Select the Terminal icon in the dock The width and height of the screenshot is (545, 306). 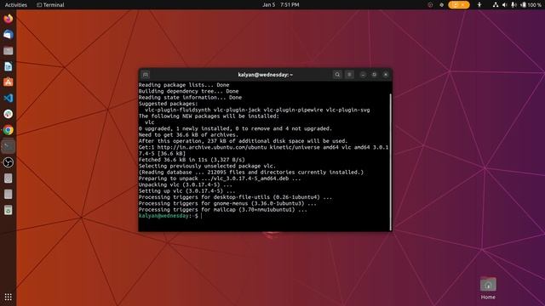pyautogui.click(x=9, y=146)
